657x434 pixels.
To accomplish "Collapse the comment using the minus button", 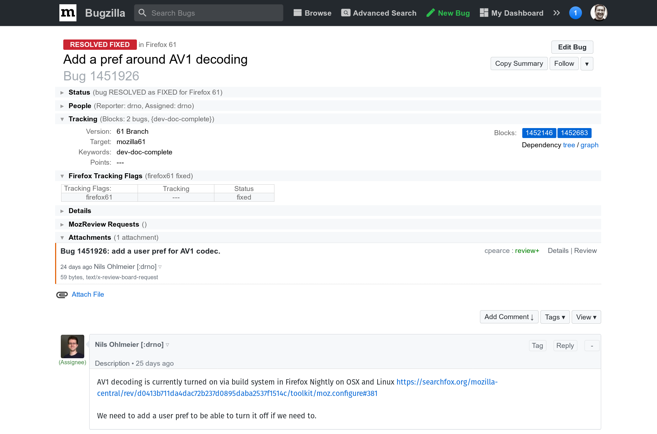I will pyautogui.click(x=591, y=345).
